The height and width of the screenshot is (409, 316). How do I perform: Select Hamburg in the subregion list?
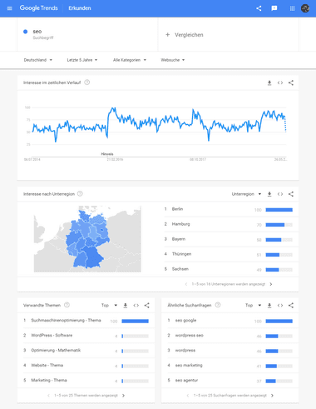(180, 224)
